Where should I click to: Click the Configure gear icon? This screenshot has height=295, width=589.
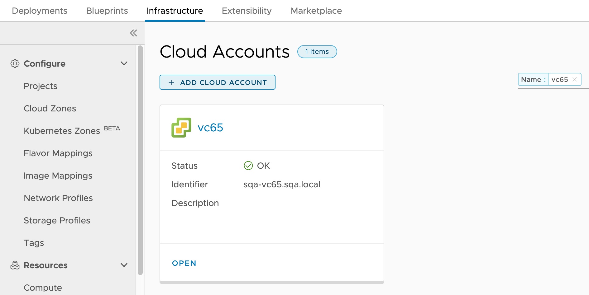click(x=14, y=63)
